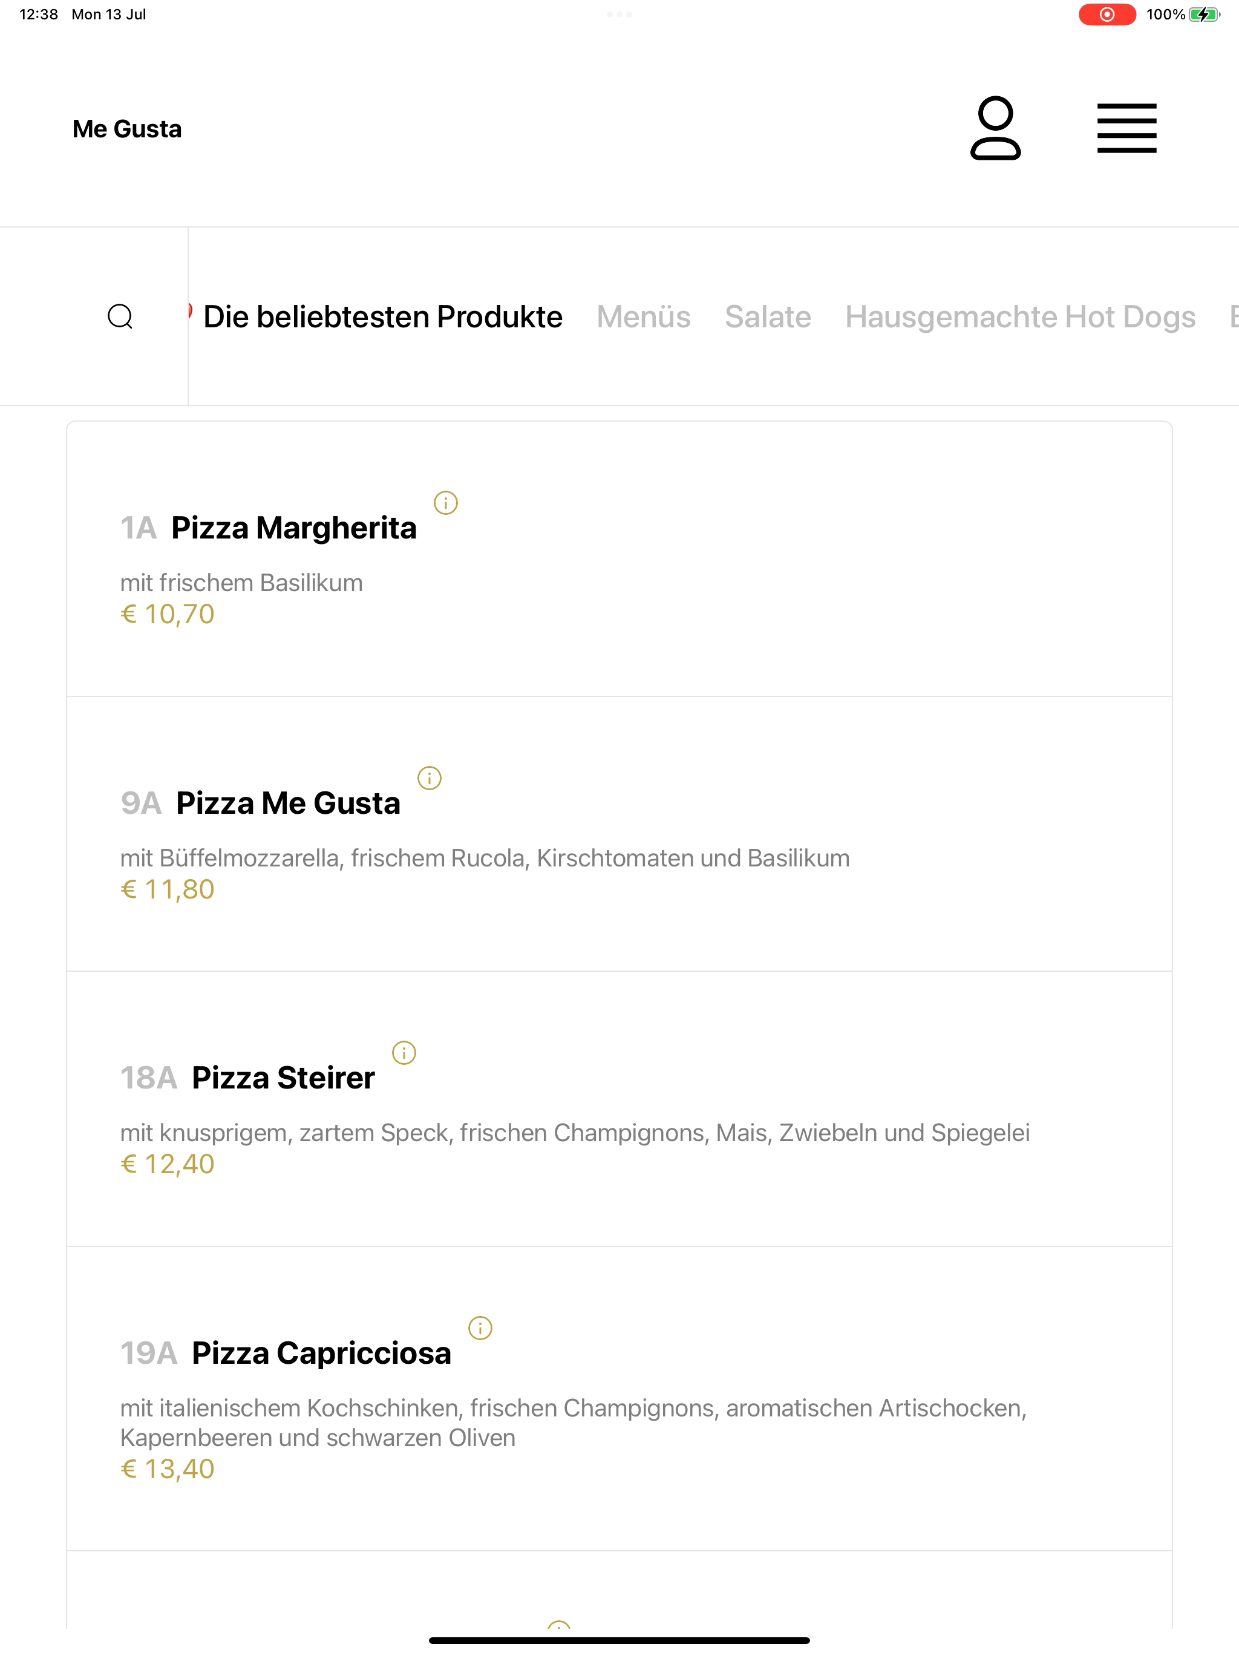
Task: Show info for Pizza Margherita
Action: click(x=446, y=503)
